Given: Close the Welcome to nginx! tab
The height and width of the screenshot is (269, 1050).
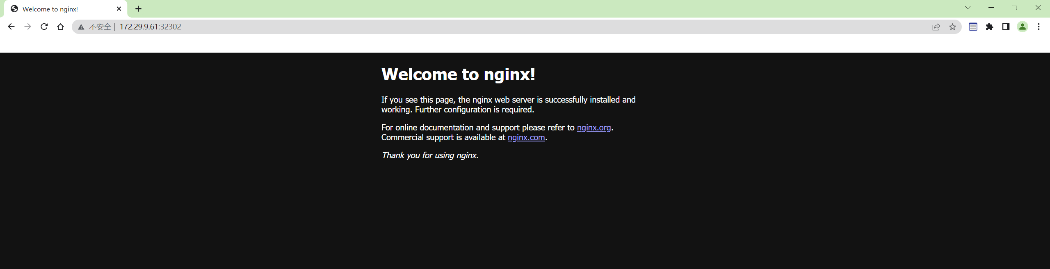Looking at the screenshot, I should [x=119, y=9].
